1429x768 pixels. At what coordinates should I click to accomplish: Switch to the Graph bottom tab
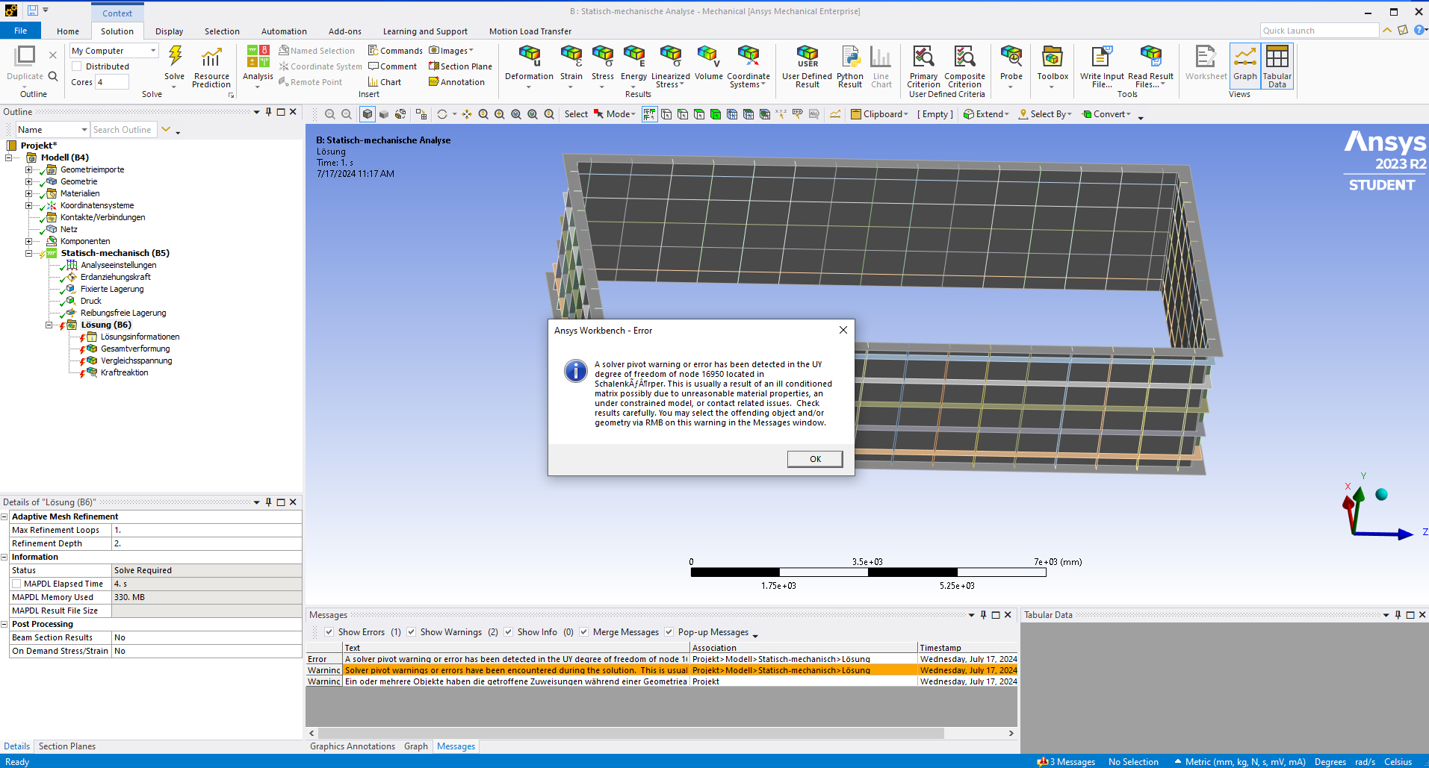[x=416, y=746]
